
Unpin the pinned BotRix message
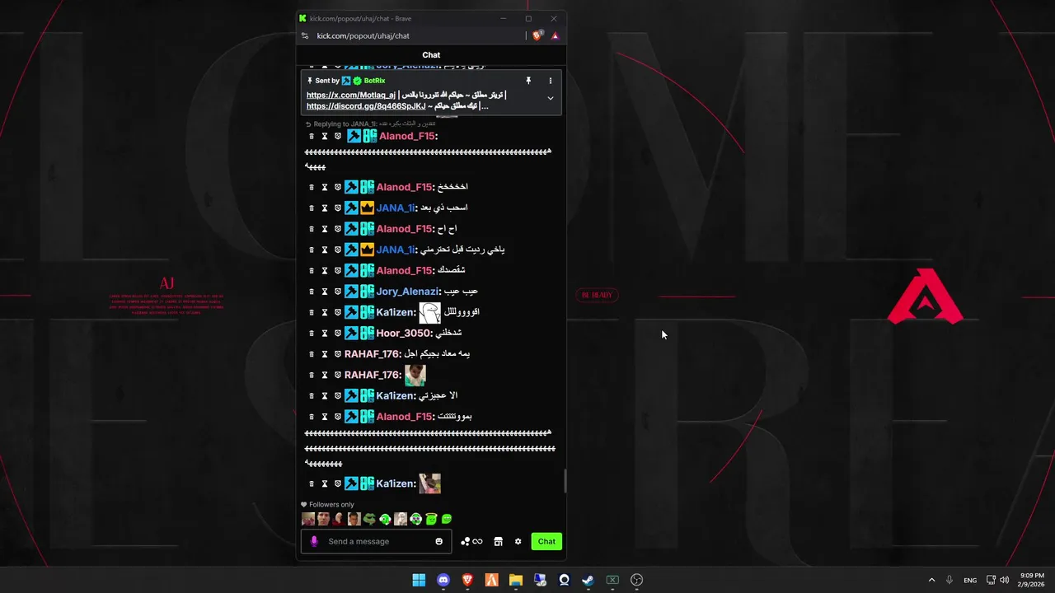[x=528, y=81]
